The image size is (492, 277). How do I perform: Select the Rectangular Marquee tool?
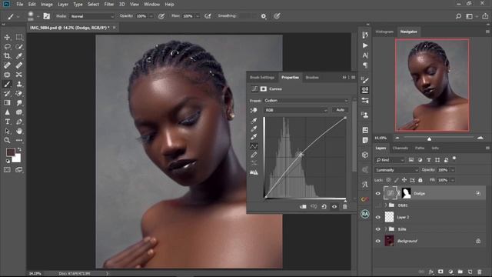pos(19,37)
